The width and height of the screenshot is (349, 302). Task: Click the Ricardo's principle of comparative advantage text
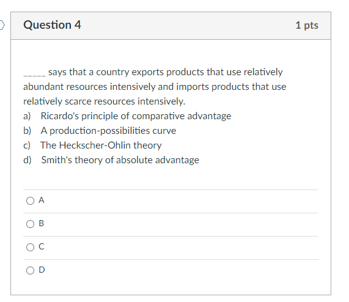coord(136,116)
